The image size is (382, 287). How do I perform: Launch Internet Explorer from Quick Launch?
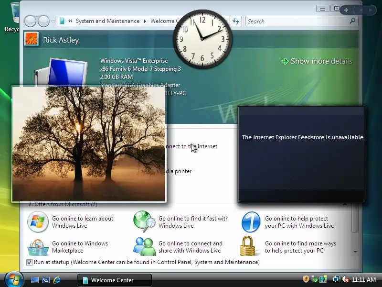(57, 280)
